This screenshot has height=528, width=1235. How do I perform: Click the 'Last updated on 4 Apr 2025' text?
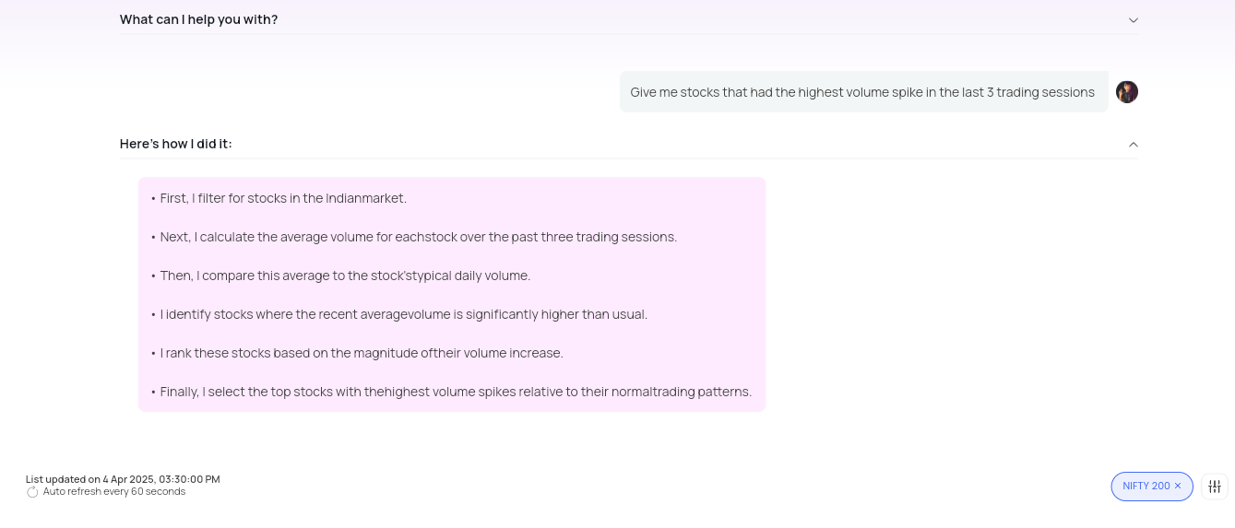(x=123, y=479)
